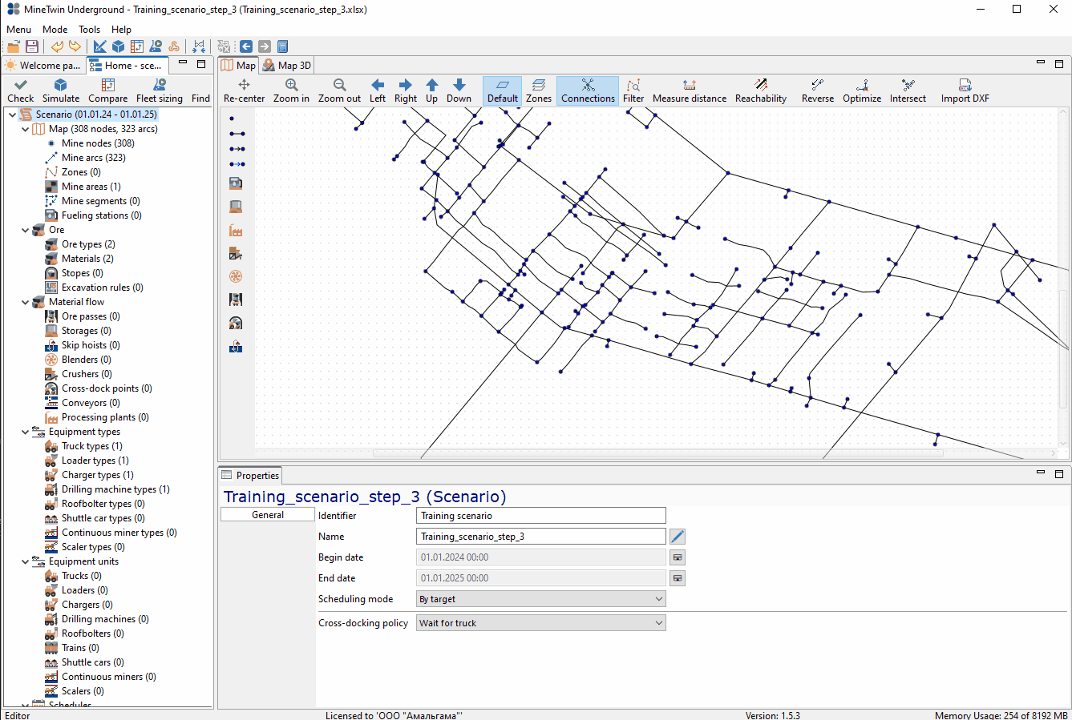Open the map Filter tool
1072x720 pixels.
click(x=633, y=91)
